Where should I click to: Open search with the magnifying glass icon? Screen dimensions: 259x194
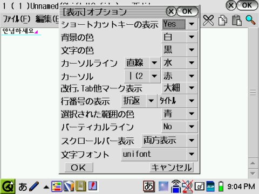tap(250, 20)
